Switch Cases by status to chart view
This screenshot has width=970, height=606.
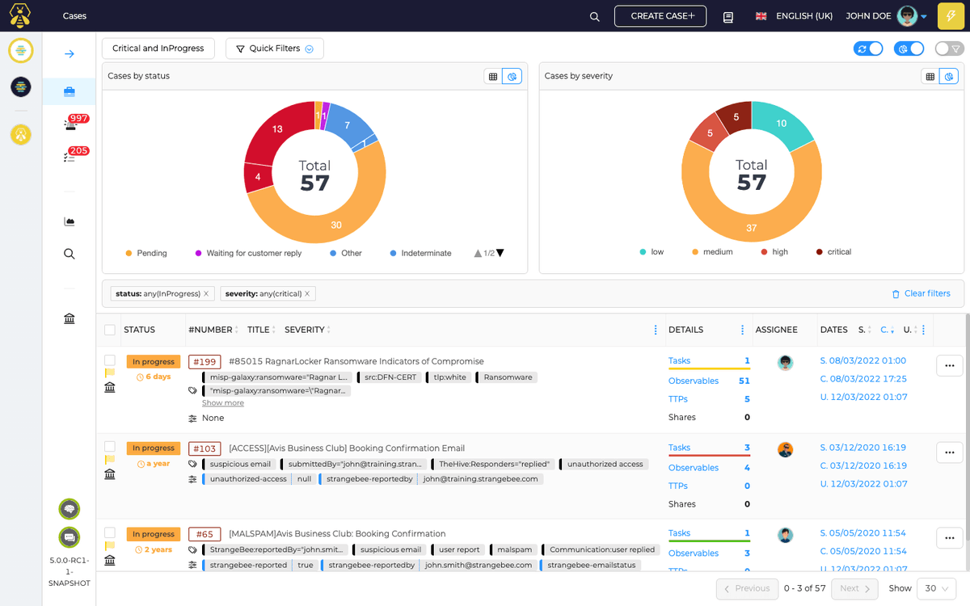pyautogui.click(x=512, y=76)
